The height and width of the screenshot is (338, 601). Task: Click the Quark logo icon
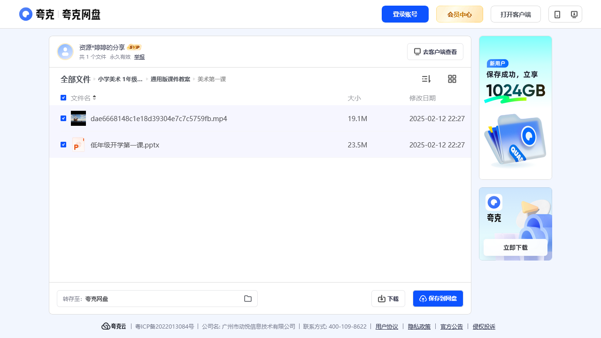tap(26, 14)
